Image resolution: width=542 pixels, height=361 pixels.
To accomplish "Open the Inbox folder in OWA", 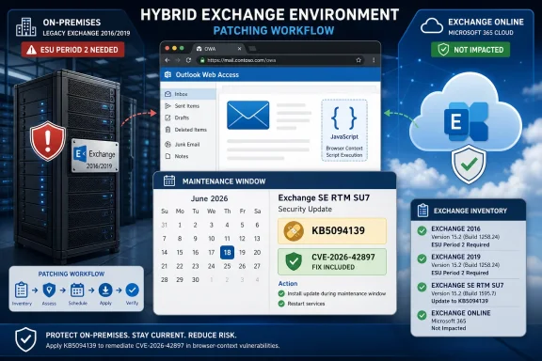I will (188, 94).
